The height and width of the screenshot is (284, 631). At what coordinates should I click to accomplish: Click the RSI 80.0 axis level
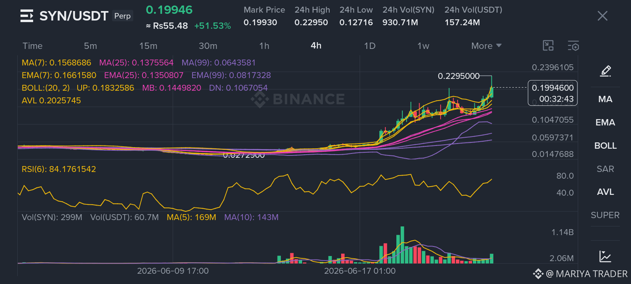(565, 176)
